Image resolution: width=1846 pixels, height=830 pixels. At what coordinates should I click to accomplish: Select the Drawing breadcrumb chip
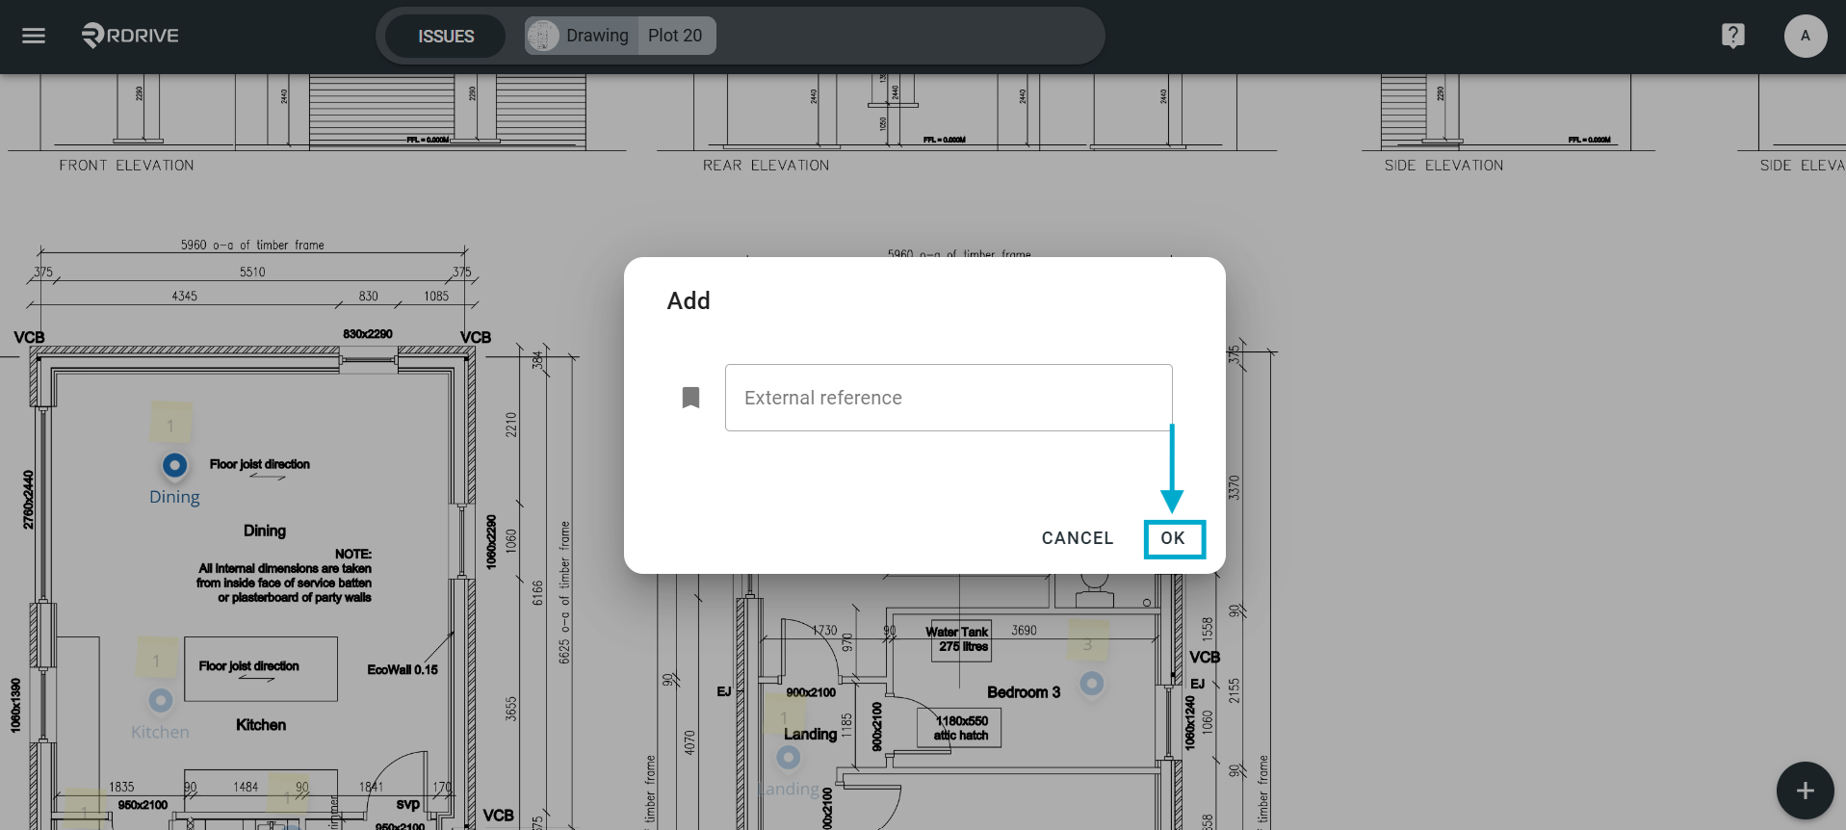581,36
